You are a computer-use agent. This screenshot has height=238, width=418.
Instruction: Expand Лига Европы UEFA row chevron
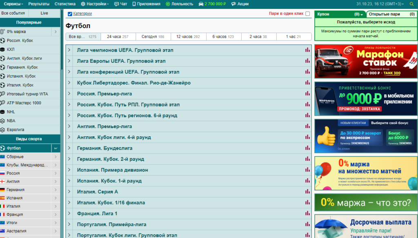[69, 61]
